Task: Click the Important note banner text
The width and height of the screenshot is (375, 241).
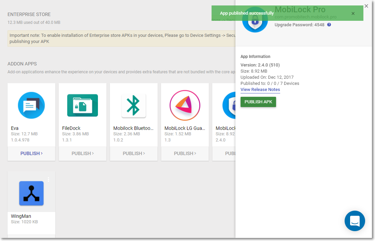Action: pyautogui.click(x=122, y=38)
